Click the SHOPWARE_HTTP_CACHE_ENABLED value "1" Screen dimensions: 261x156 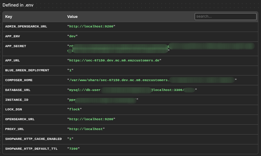70,139
